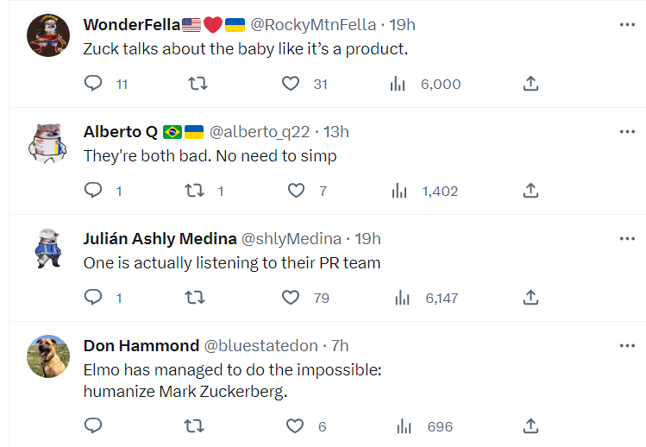
Task: Open the 19h timestamp on Julián's tweet
Action: click(x=367, y=239)
